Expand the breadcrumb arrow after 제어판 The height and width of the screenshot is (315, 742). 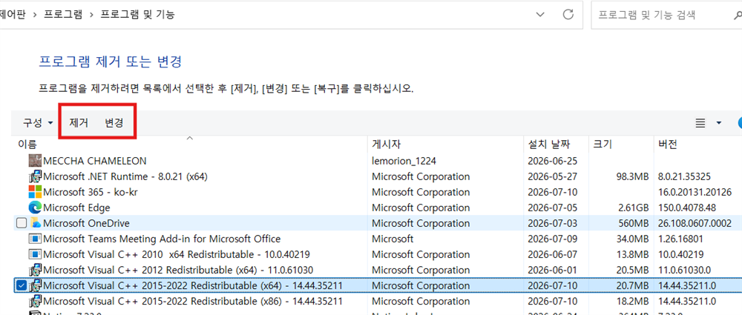click(x=35, y=15)
